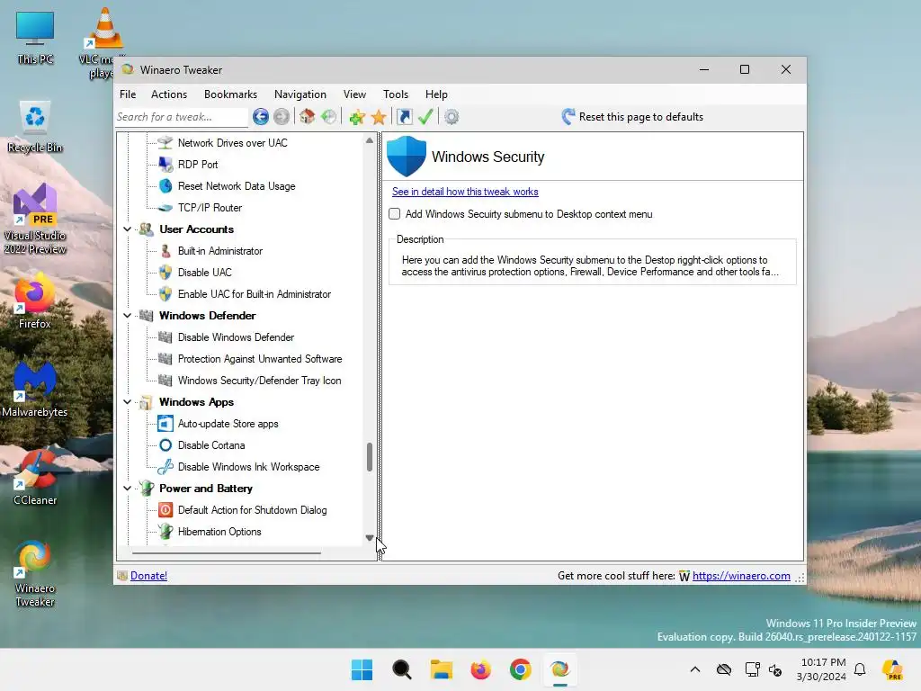The image size is (921, 691).
Task: Launch Google Chrome from the taskbar
Action: pyautogui.click(x=521, y=669)
